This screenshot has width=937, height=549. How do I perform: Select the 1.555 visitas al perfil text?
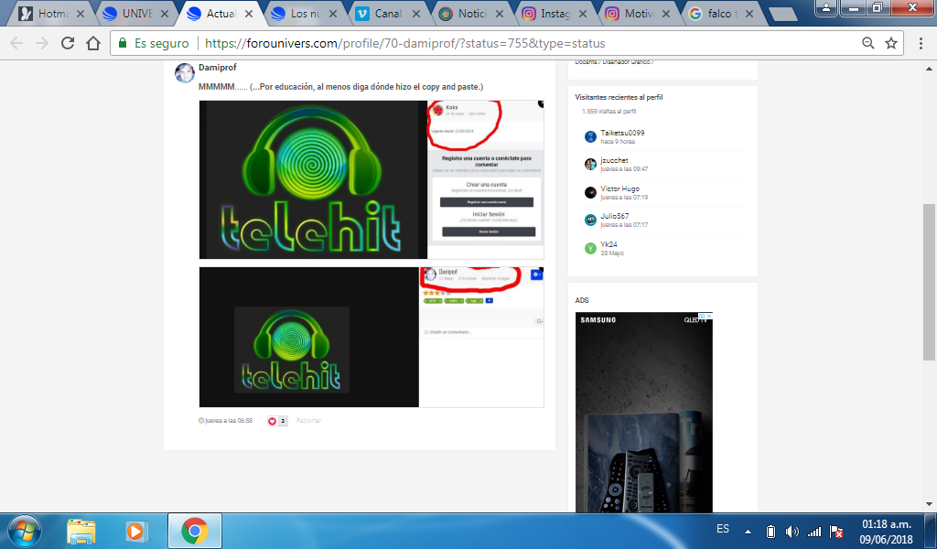(609, 111)
